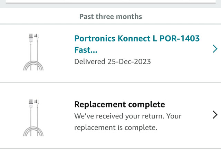Click the truncated "Fast..." title text
Screen dimensions: 221x152
[86, 50]
